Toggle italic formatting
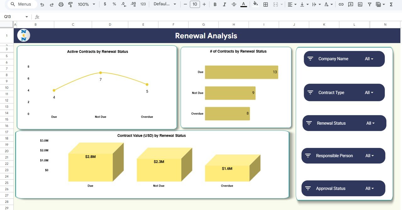This screenshot has width=402, height=210. click(224, 4)
